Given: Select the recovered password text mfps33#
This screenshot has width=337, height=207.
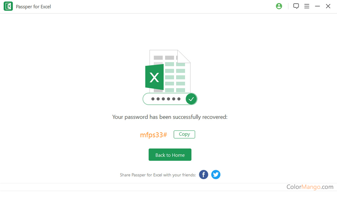Looking at the screenshot, I should click(x=153, y=135).
